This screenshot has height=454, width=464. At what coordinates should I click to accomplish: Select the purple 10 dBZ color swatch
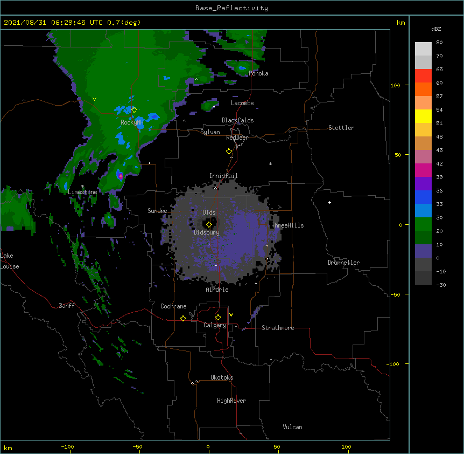pyautogui.click(x=423, y=251)
